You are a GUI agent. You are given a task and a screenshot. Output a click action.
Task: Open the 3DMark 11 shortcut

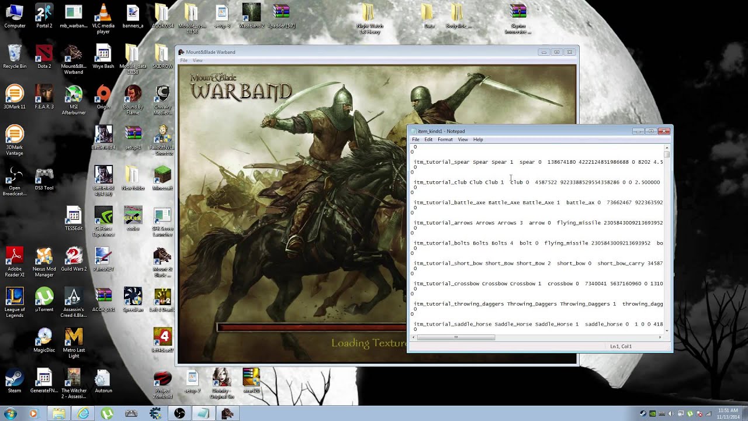coord(14,97)
